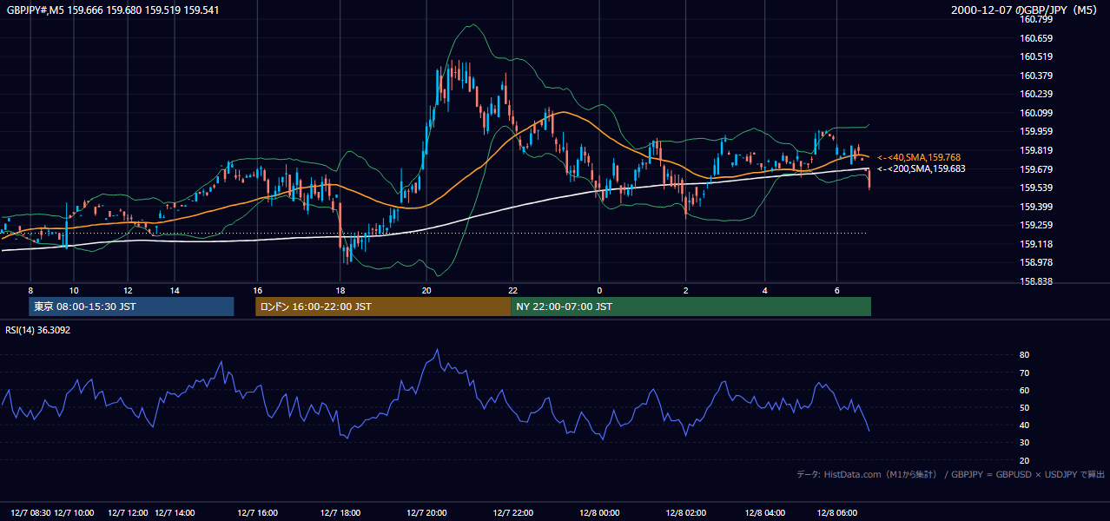Click the RSI scale value 30
This screenshot has width=1110, height=521.
click(1025, 443)
